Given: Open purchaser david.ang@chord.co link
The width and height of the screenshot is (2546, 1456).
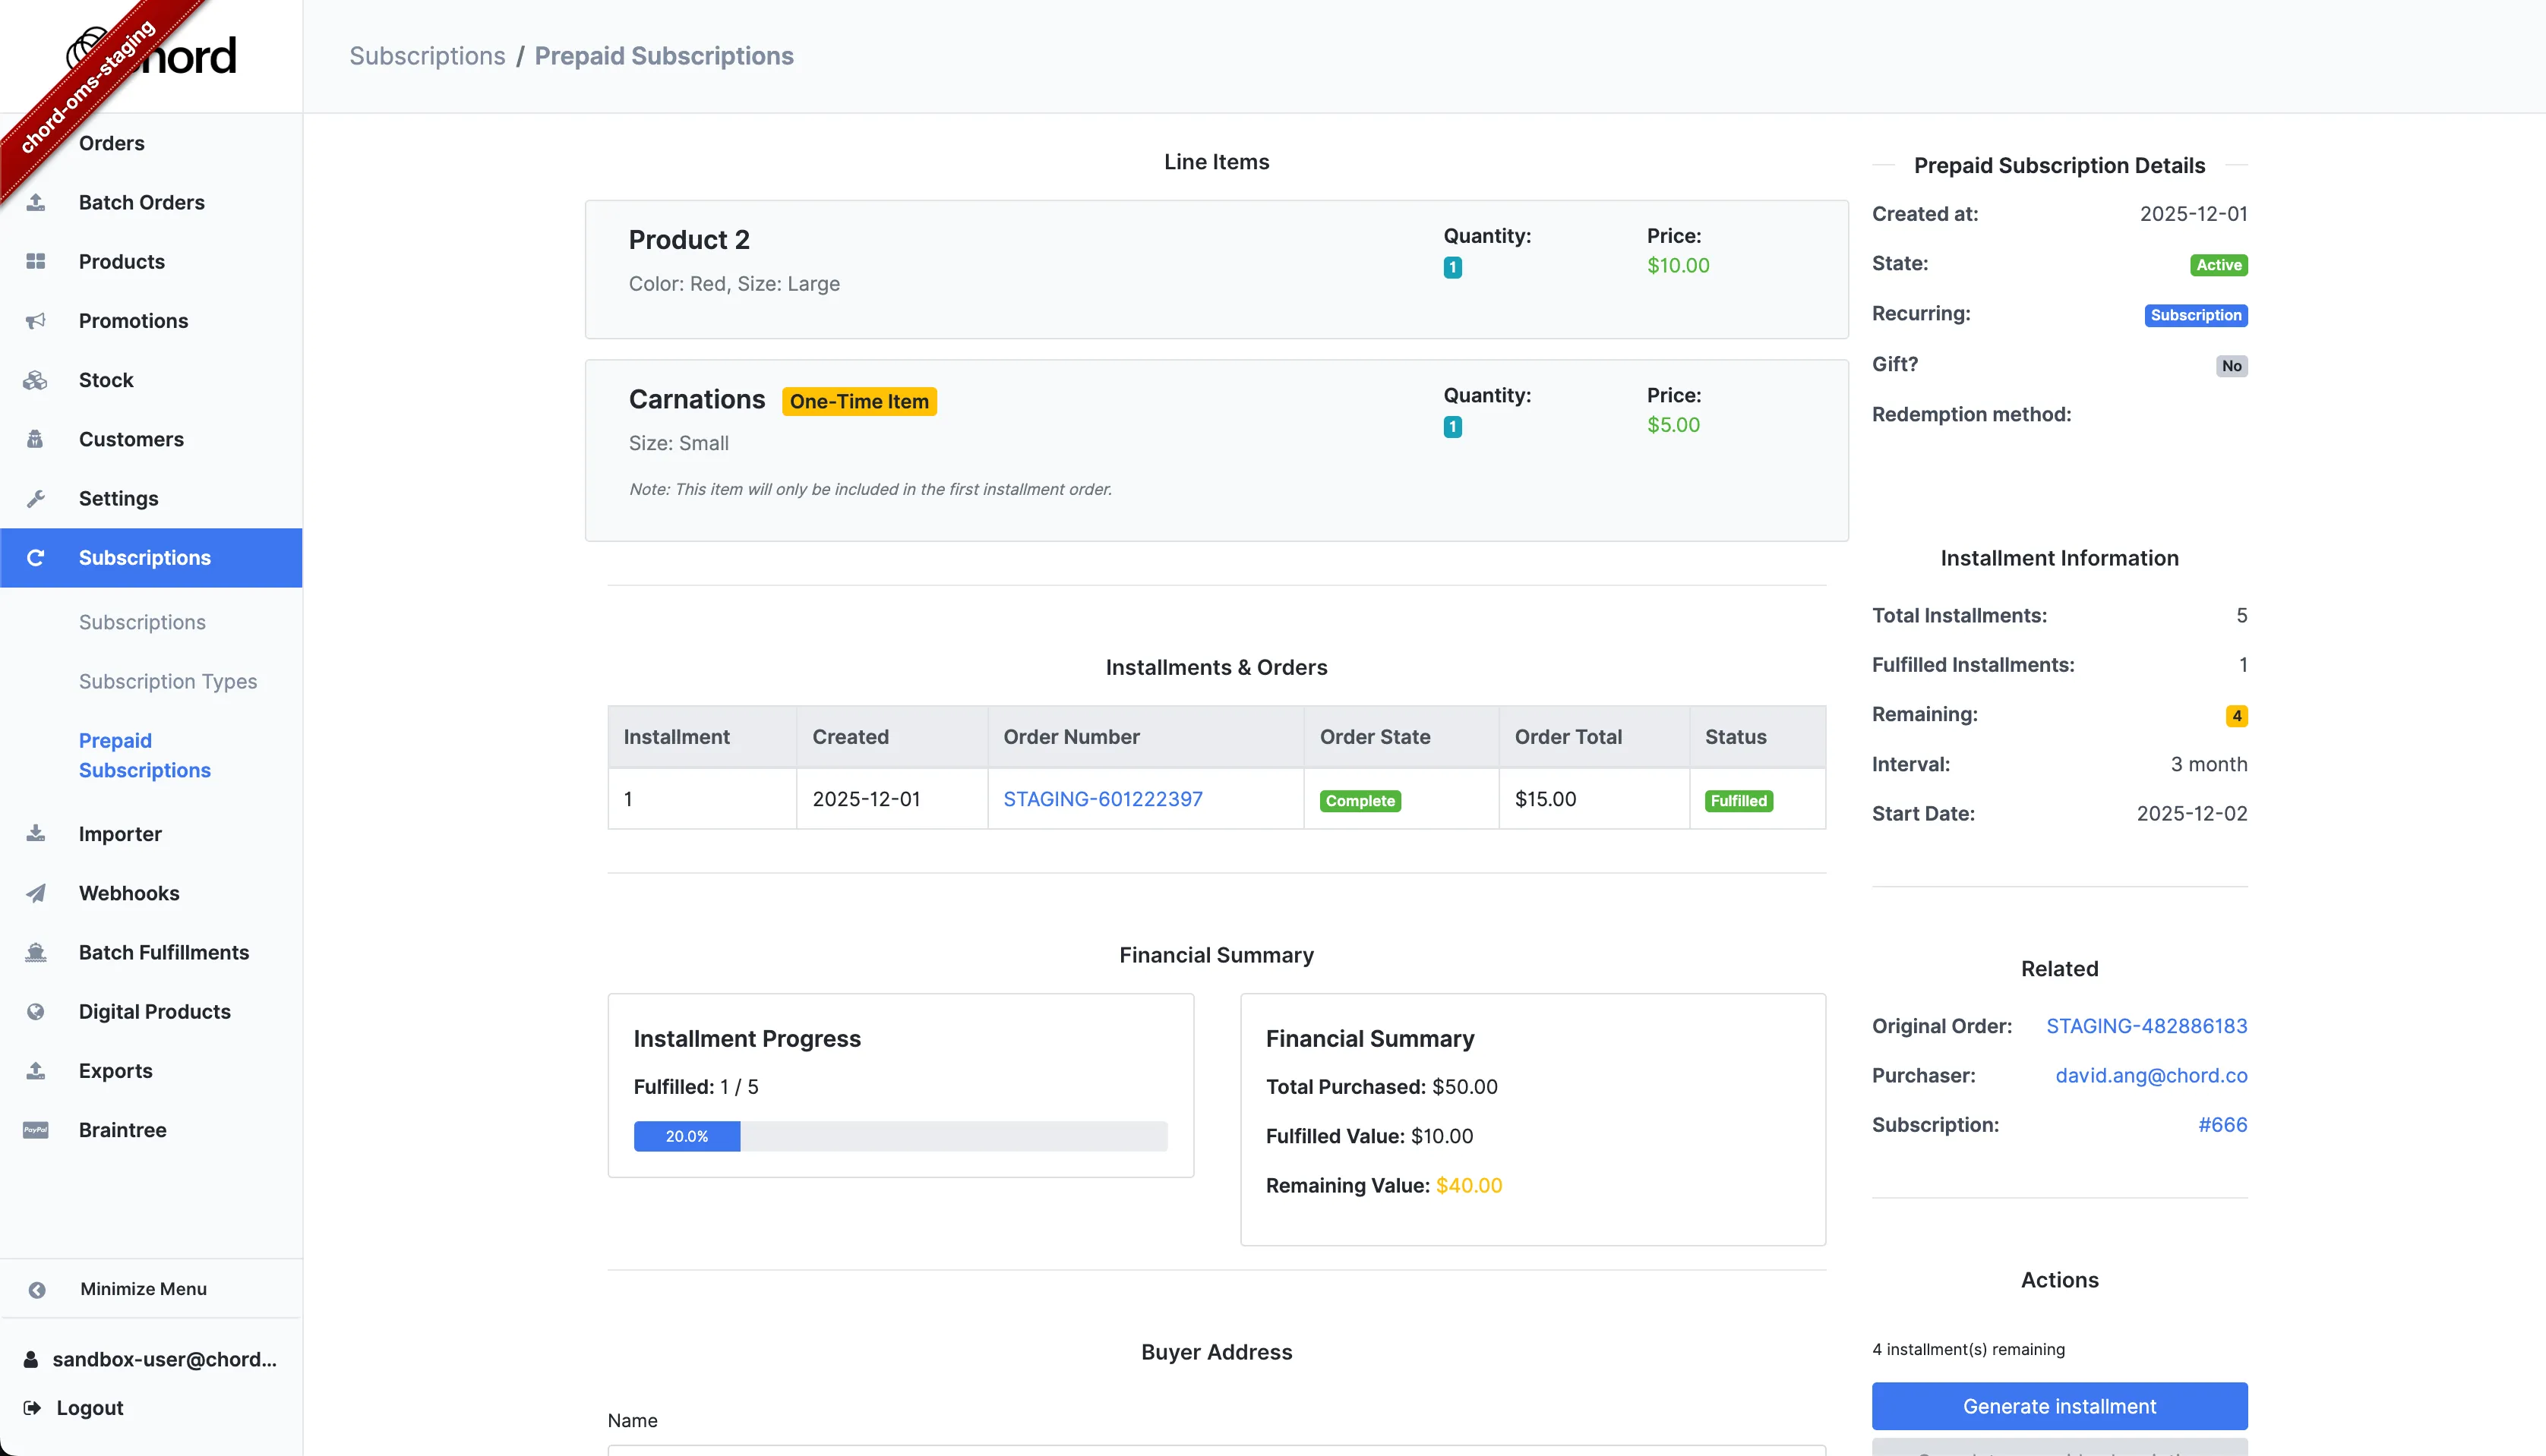Looking at the screenshot, I should (2151, 1075).
